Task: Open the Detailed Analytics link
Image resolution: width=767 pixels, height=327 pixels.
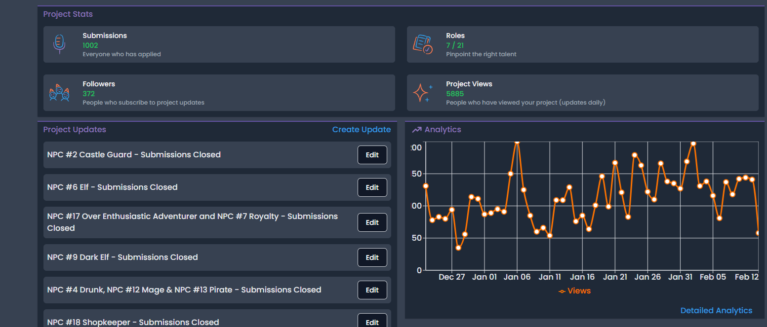Action: 716,311
